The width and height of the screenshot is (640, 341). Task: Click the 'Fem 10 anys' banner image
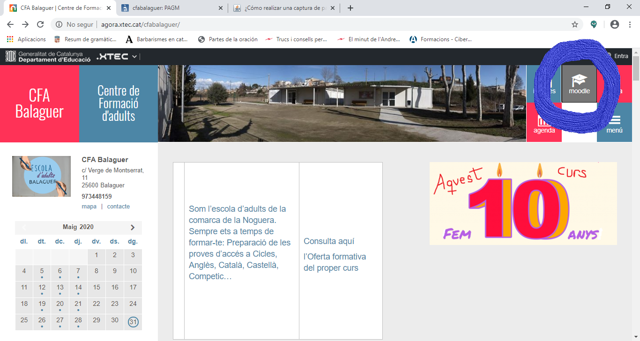[x=523, y=204]
